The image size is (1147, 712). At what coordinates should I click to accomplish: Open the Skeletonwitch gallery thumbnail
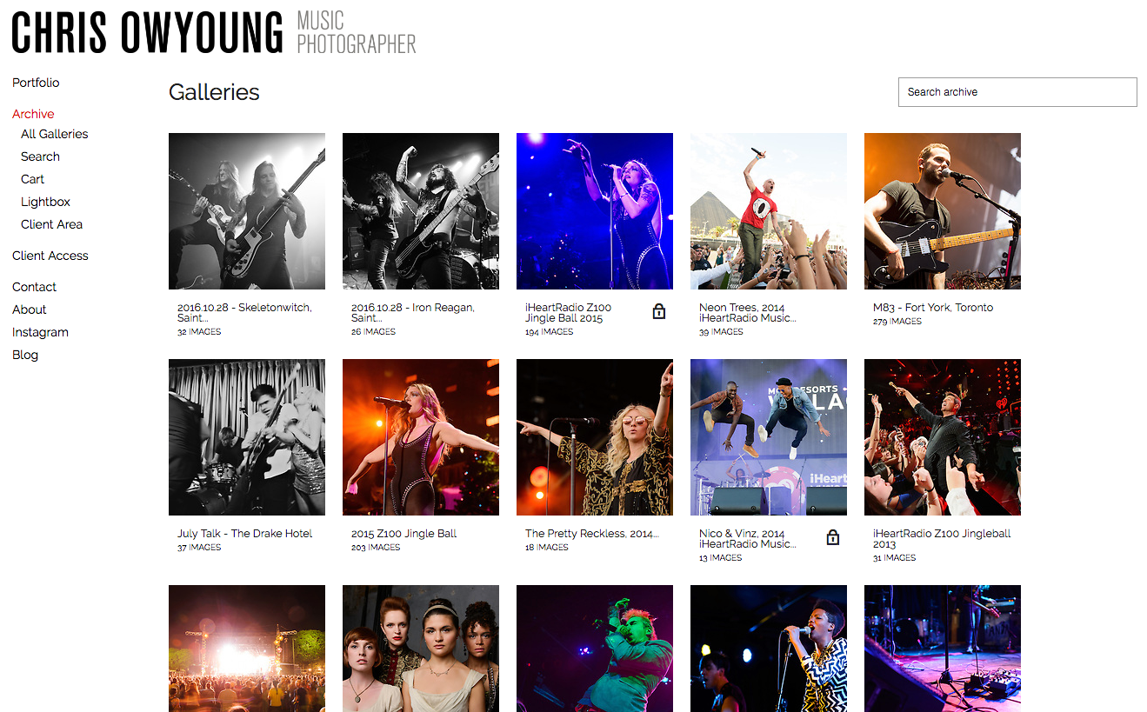point(247,211)
